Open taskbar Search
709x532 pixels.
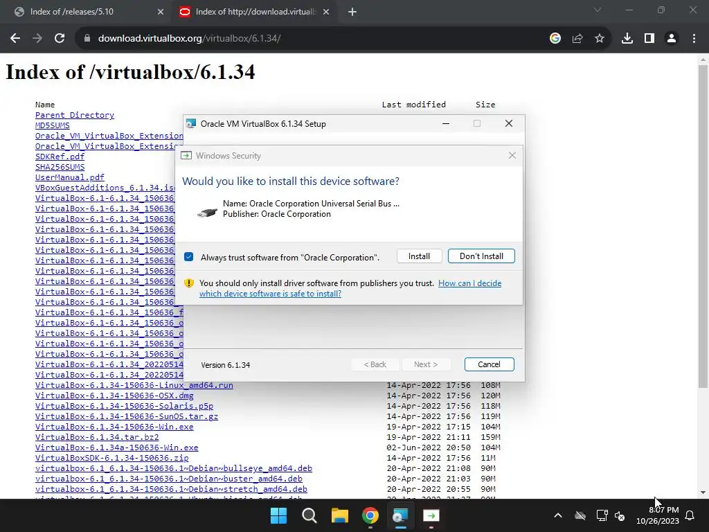309,515
